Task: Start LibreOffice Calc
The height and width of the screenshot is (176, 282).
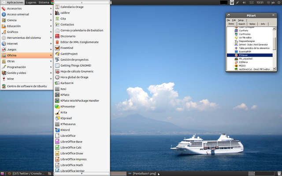Action: pos(72,147)
